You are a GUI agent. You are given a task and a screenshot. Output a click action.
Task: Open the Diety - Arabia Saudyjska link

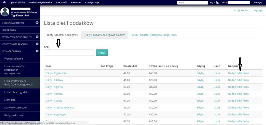click(60, 107)
